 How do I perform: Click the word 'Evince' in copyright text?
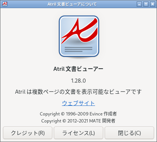pyautogui.click(x=96, y=114)
